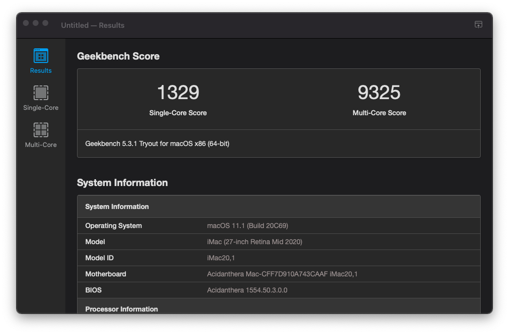
Task: Click the 'Multi-Core Score' label
Action: [x=379, y=113]
